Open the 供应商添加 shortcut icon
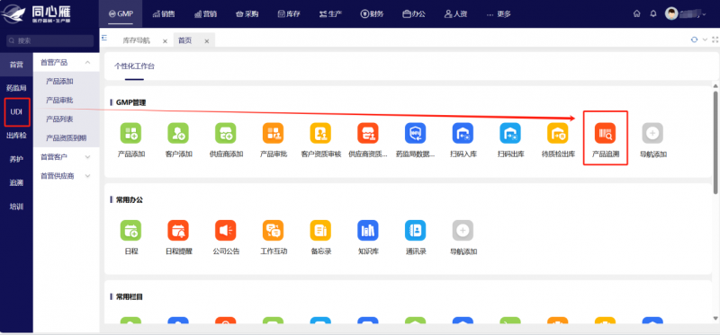 (226, 133)
